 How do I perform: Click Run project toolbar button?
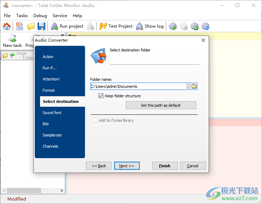click(x=67, y=26)
